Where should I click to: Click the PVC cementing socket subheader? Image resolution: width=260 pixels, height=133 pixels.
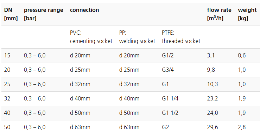pos(91,37)
